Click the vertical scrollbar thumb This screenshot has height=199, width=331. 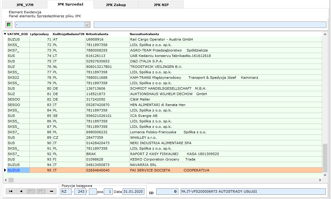point(325,158)
